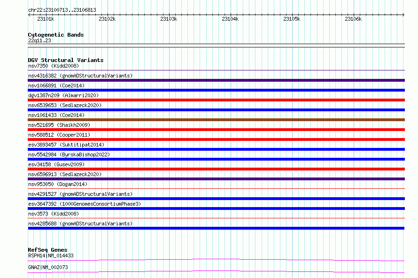Screen dimensions: 418x278
Task: Select the nsv6596913 (Sedlazeck2020) dark purple bar
Action: (216, 179)
